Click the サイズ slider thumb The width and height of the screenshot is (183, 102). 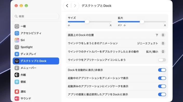[x=87, y=22]
